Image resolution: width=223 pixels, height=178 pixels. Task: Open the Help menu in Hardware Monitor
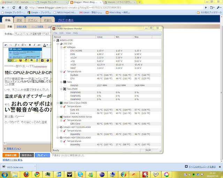[x=75, y=33]
